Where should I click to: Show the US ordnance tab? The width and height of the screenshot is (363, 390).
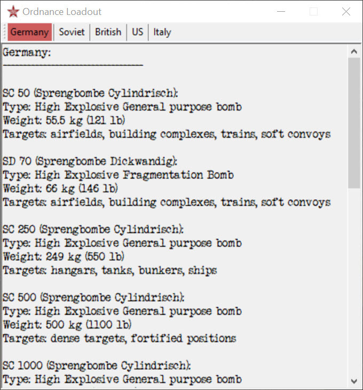138,32
